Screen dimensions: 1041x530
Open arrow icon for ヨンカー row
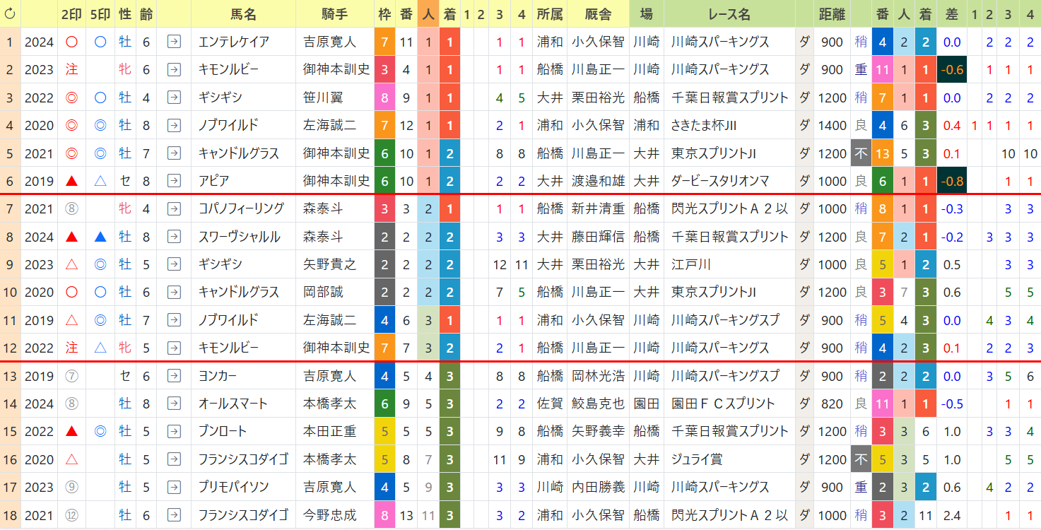173,376
